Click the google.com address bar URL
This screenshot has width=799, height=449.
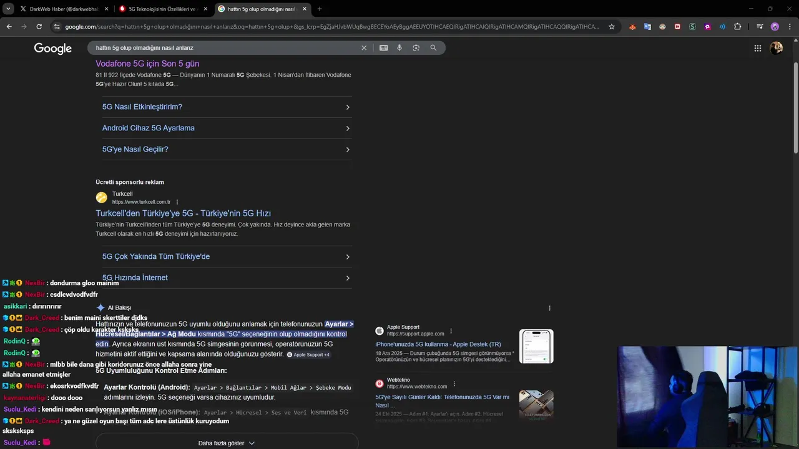click(x=331, y=27)
